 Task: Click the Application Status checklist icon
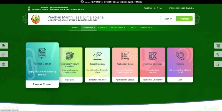tap(125, 56)
